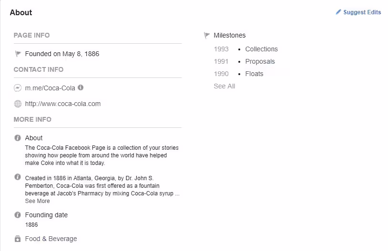Click the pencil icon for Suggest Edits
The width and height of the screenshot is (388, 251).
coord(338,12)
